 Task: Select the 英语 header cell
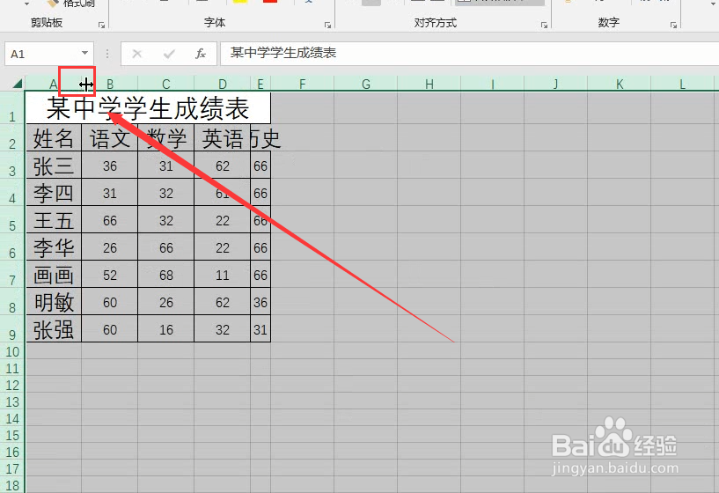[x=223, y=137]
